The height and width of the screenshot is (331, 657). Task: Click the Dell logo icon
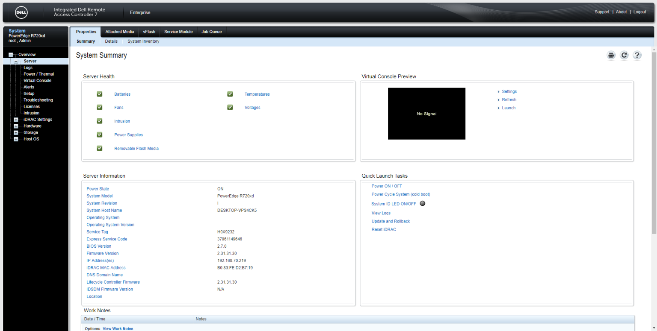pos(22,12)
